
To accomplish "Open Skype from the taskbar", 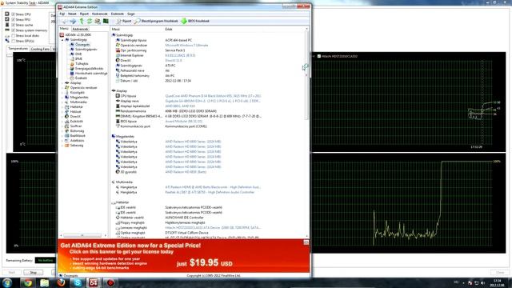I will coord(77,282).
